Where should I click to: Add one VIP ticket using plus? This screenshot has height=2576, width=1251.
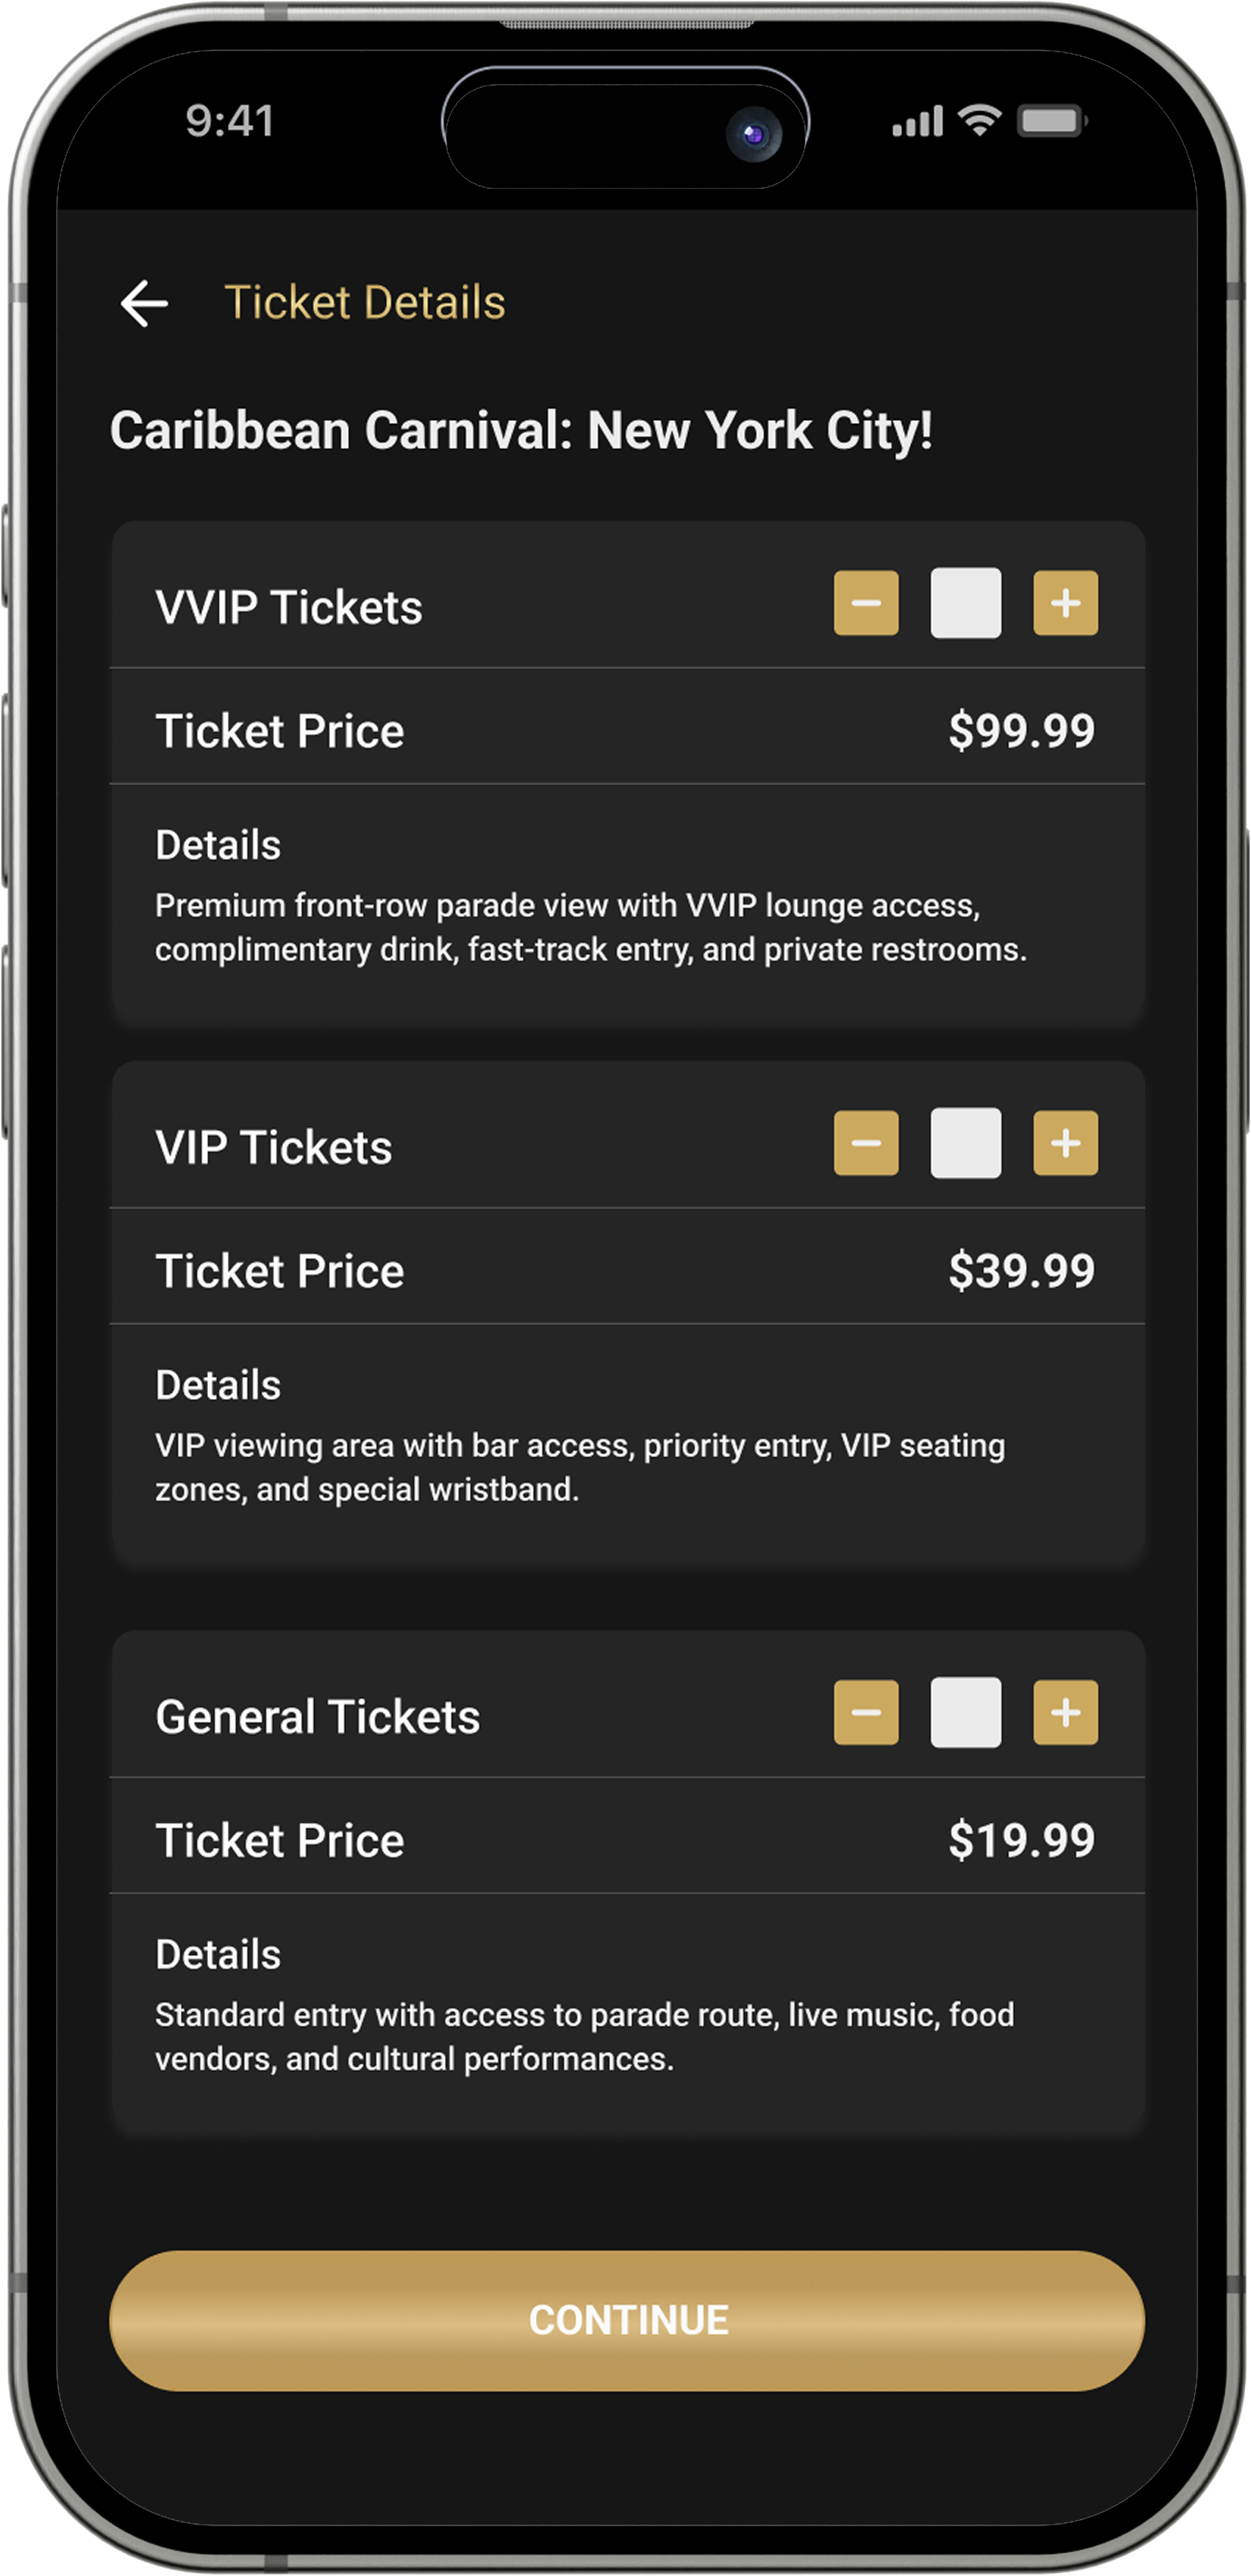coord(1065,1143)
